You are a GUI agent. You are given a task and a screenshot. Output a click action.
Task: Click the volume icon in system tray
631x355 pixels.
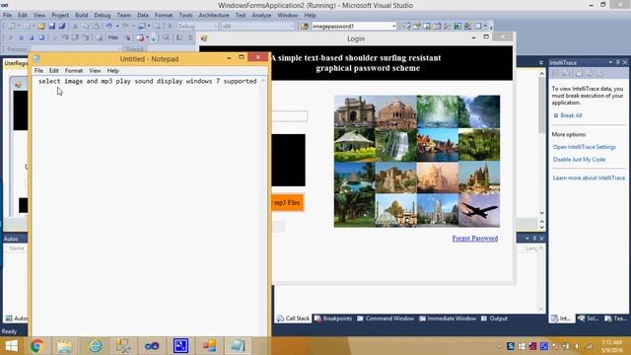click(x=578, y=346)
